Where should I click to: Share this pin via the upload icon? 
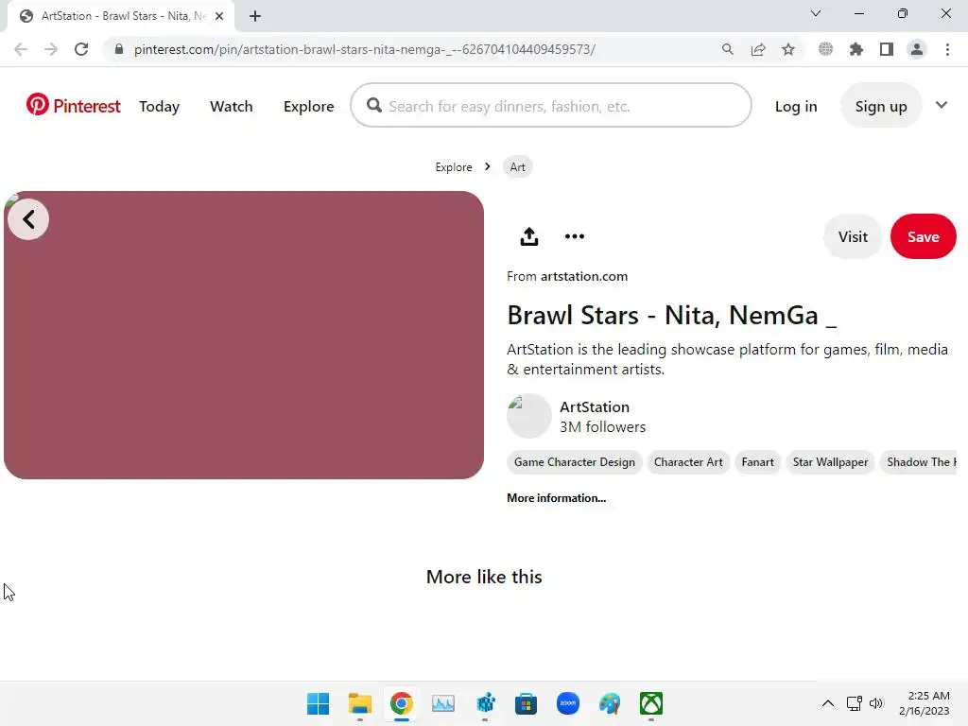[x=529, y=236]
